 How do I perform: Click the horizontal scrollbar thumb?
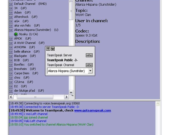click(35, 97)
